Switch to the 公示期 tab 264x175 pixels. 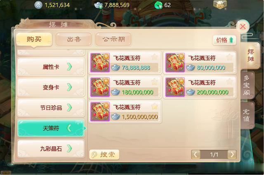pos(113,39)
